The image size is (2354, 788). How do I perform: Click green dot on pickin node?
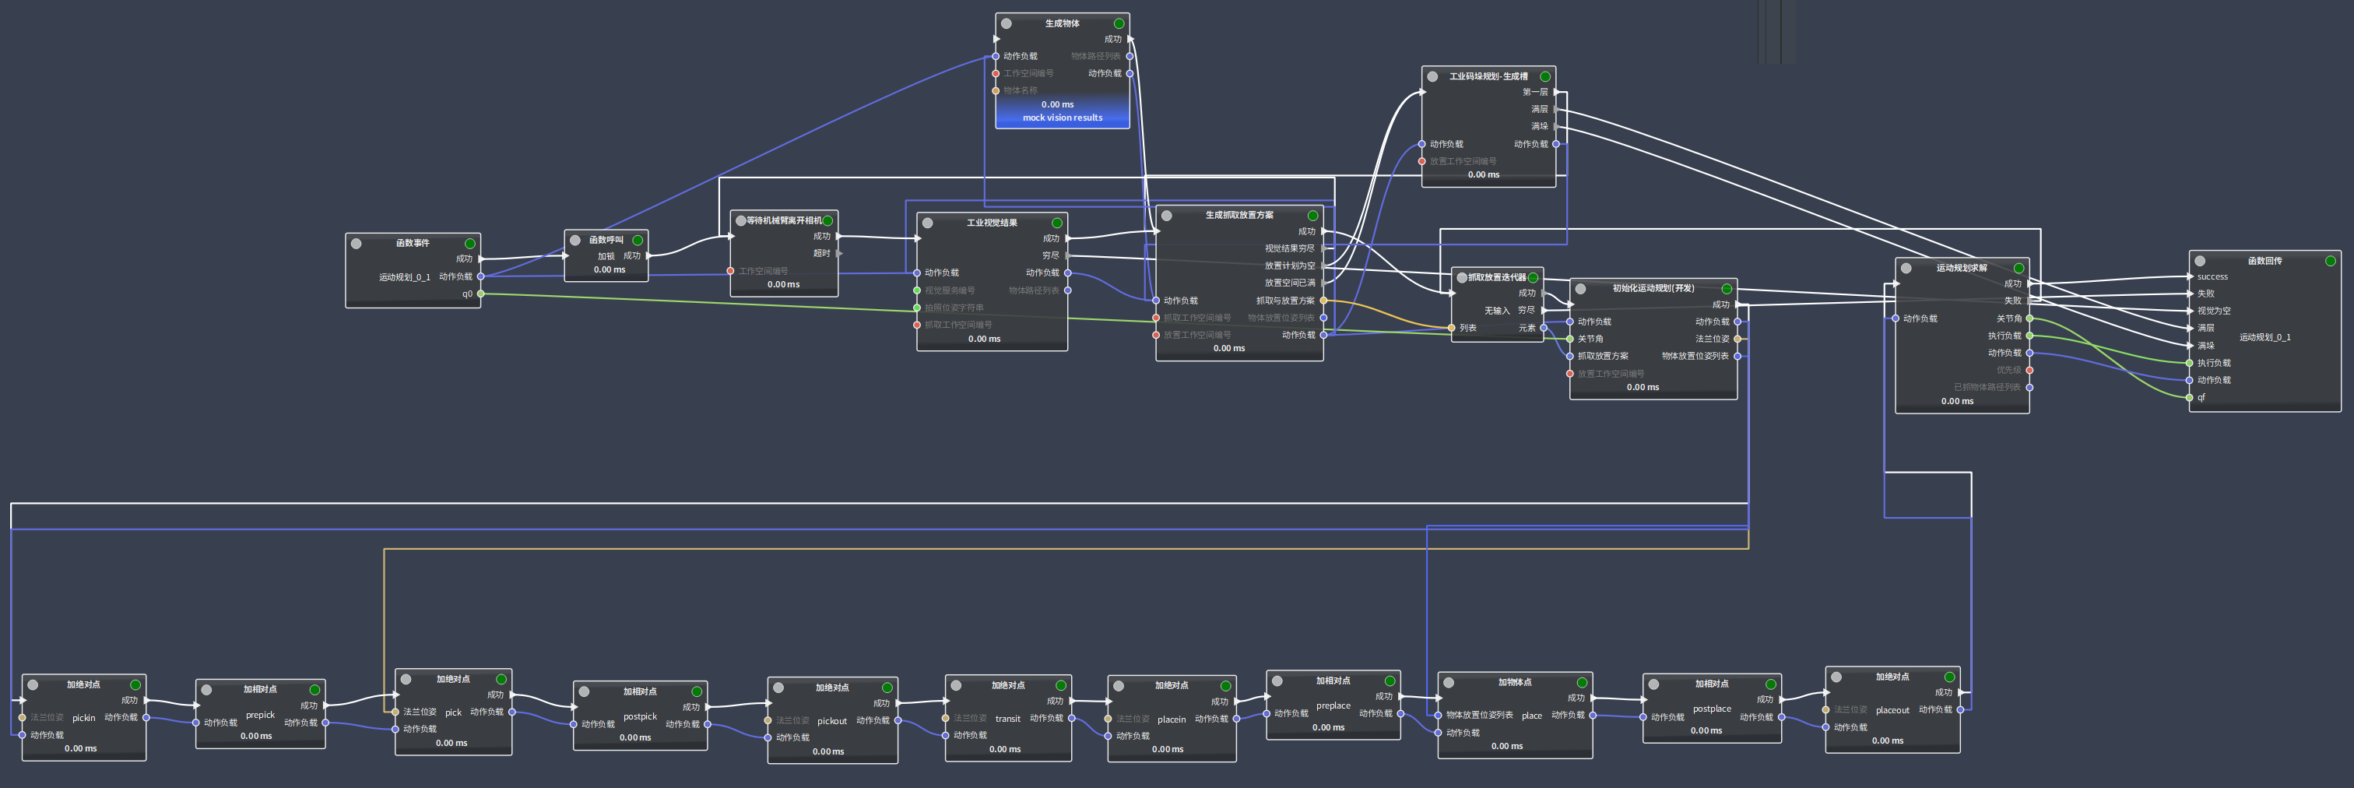pos(135,684)
